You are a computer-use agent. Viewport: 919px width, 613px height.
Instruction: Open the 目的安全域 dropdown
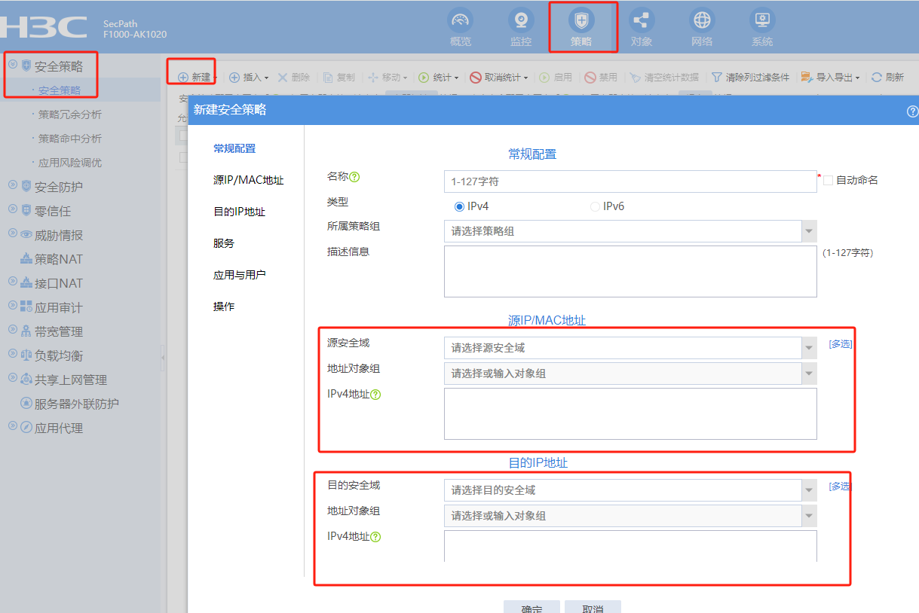click(x=809, y=490)
